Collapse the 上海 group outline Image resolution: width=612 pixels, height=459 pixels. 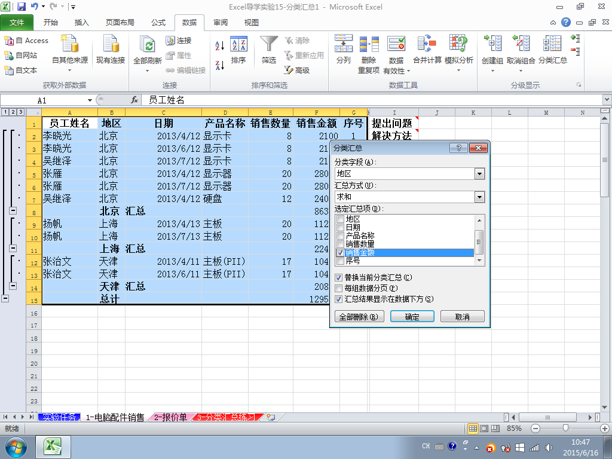pyautogui.click(x=13, y=248)
